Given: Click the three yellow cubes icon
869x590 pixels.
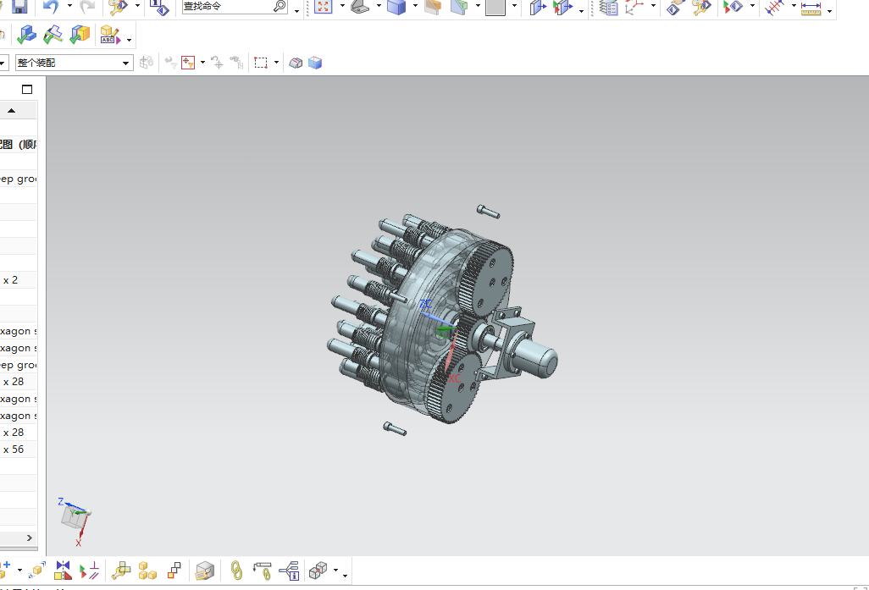Looking at the screenshot, I should [x=147, y=571].
